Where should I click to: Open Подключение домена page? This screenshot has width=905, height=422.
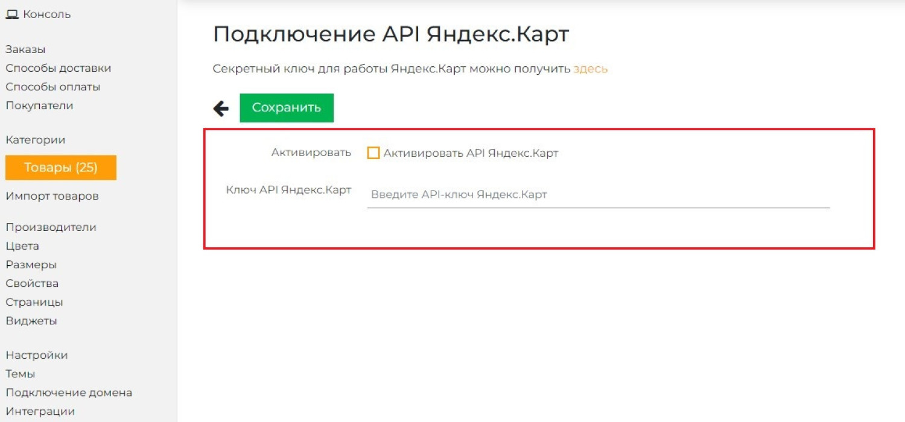pos(69,392)
